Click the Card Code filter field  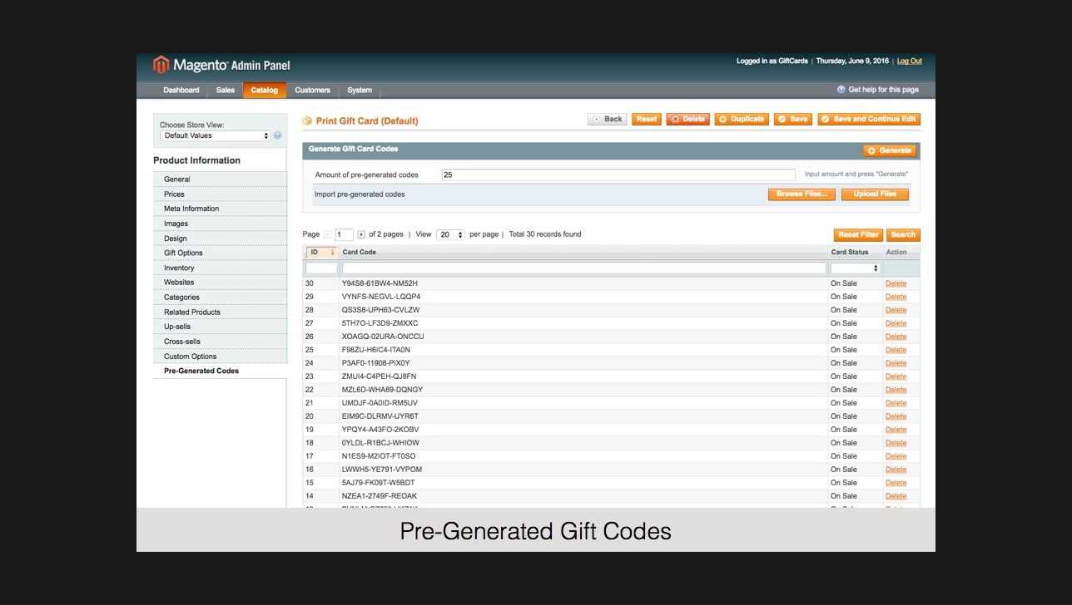click(x=583, y=268)
